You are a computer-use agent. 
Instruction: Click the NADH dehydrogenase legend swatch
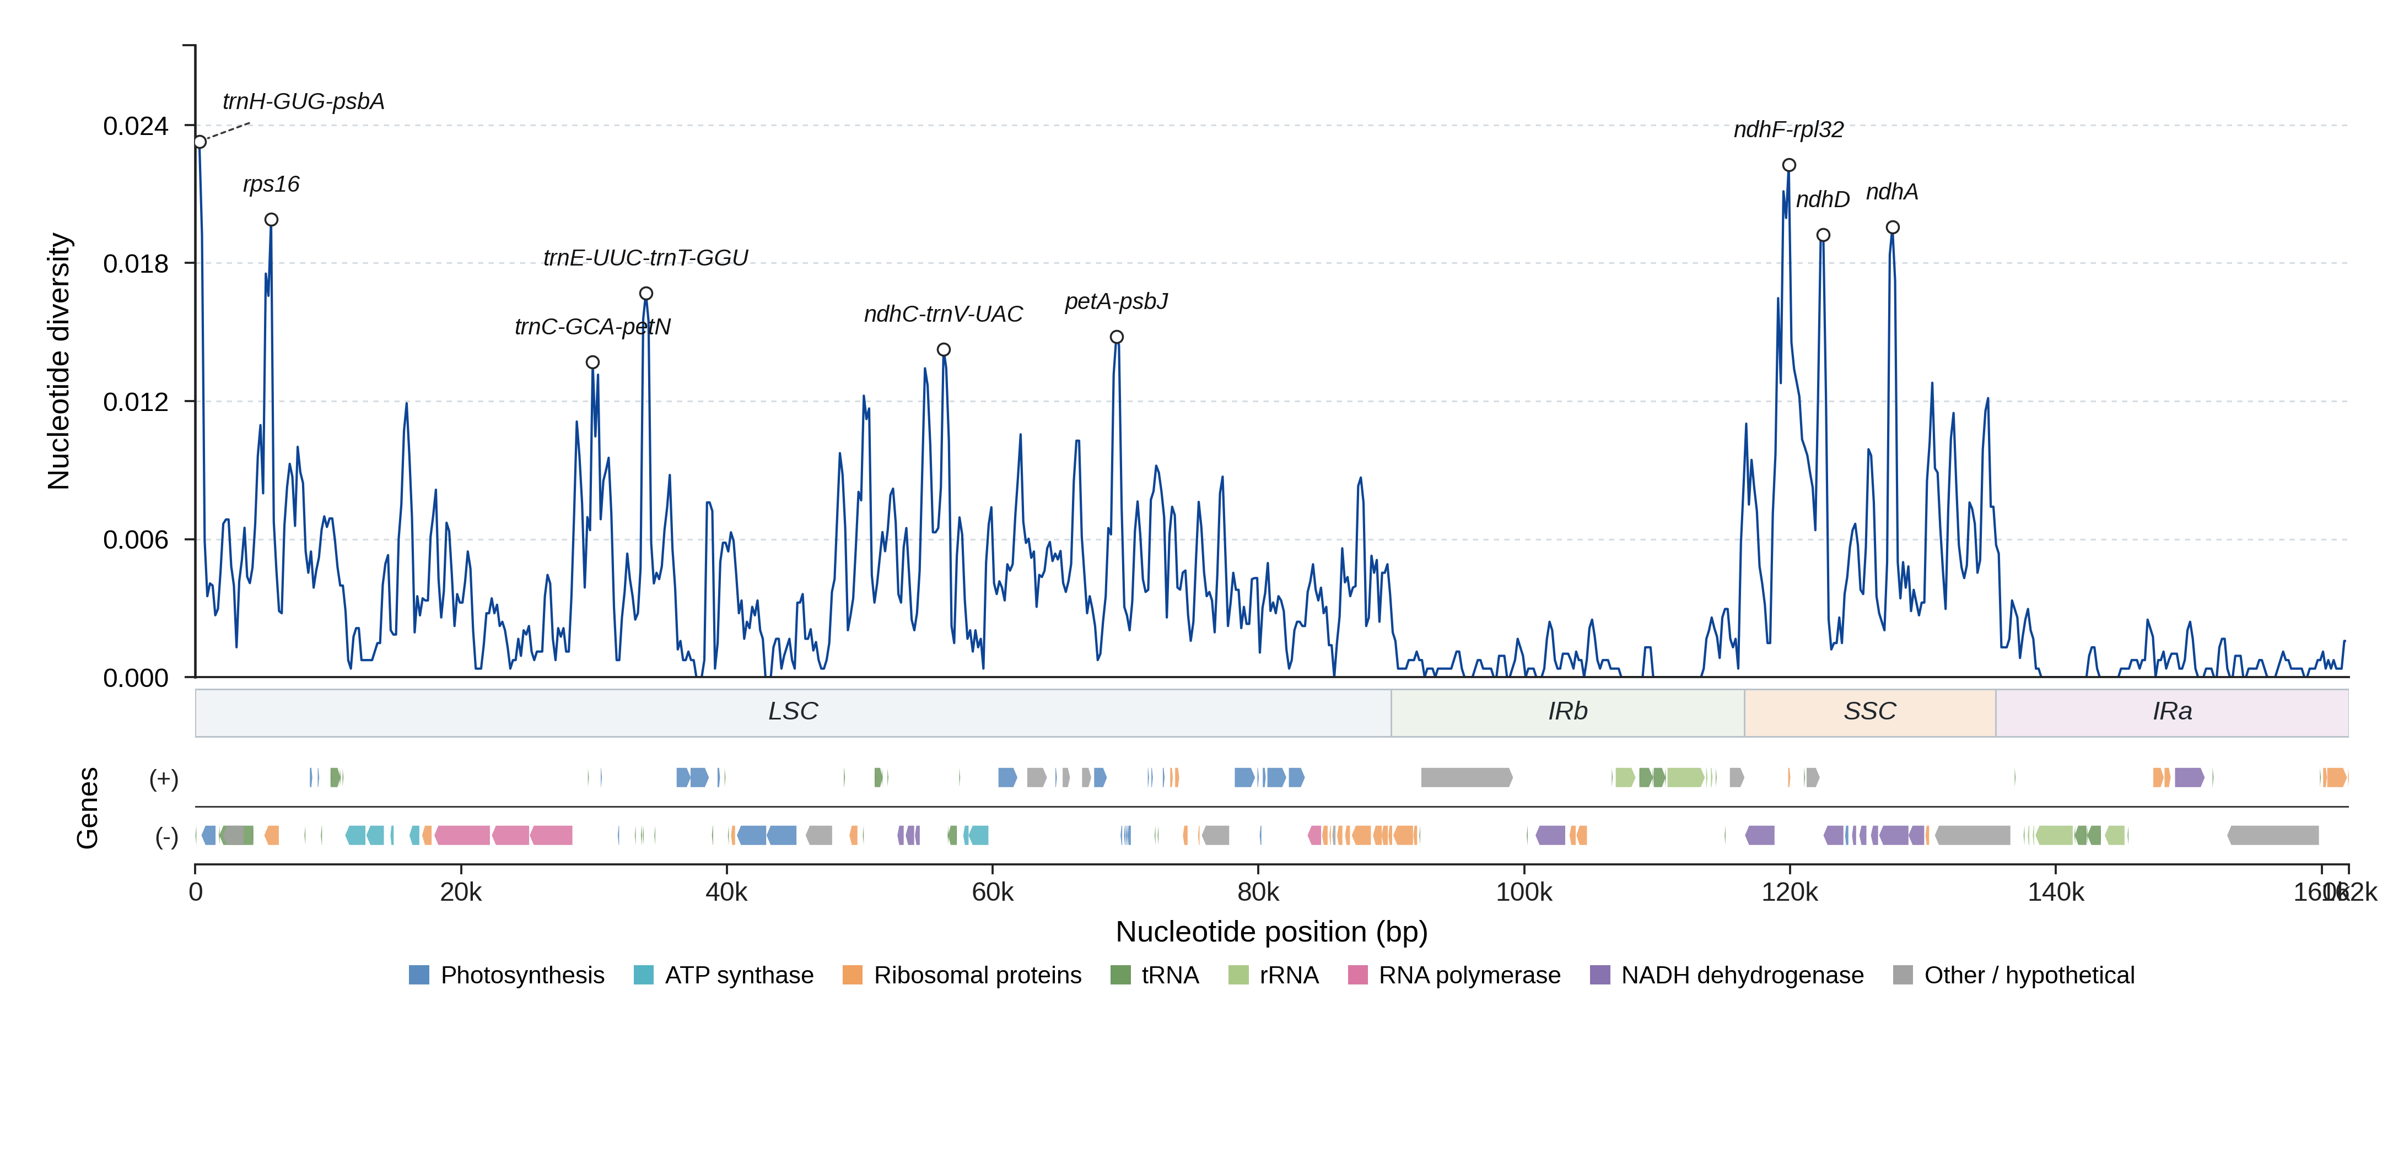click(x=1600, y=975)
